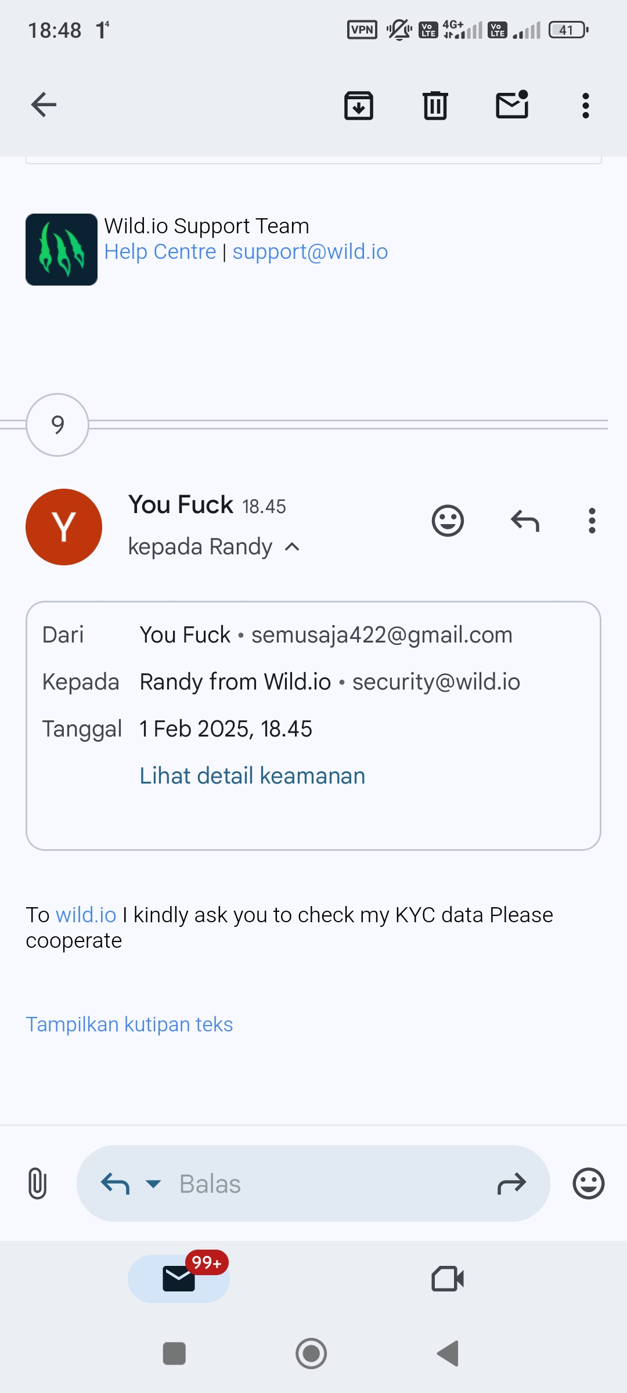The height and width of the screenshot is (1393, 627).
Task: Open the Help Centre link
Action: [x=160, y=252]
